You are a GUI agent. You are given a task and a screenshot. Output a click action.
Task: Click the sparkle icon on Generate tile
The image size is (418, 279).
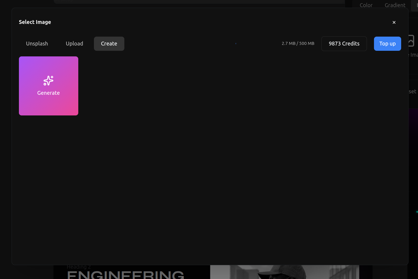(48, 81)
